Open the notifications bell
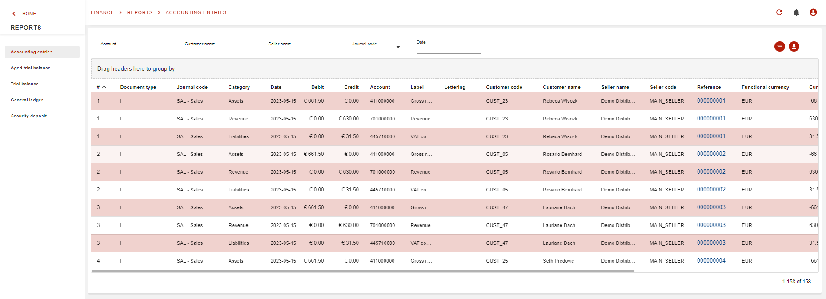The image size is (826, 299). [x=796, y=12]
